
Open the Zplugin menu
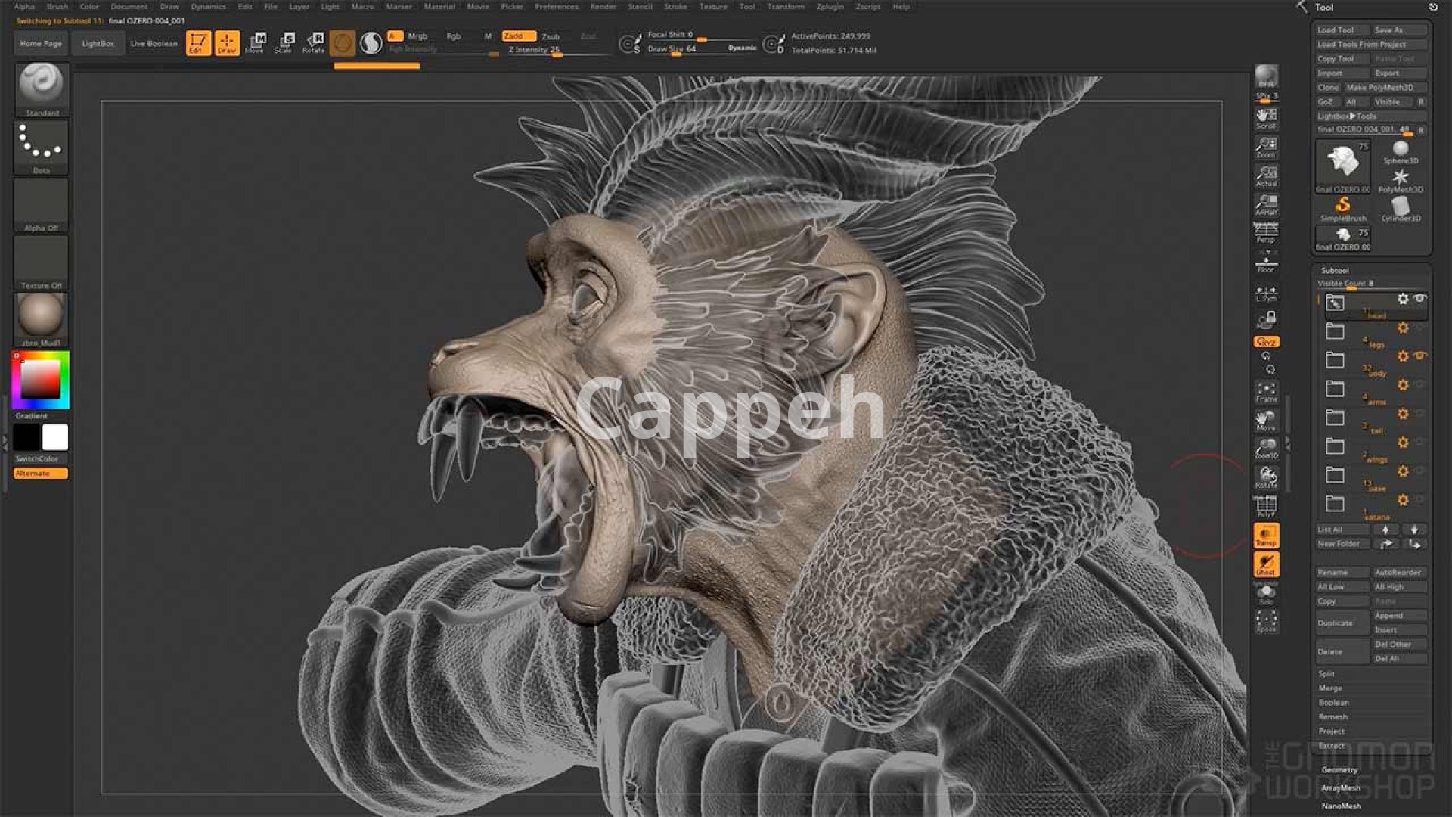pos(830,6)
